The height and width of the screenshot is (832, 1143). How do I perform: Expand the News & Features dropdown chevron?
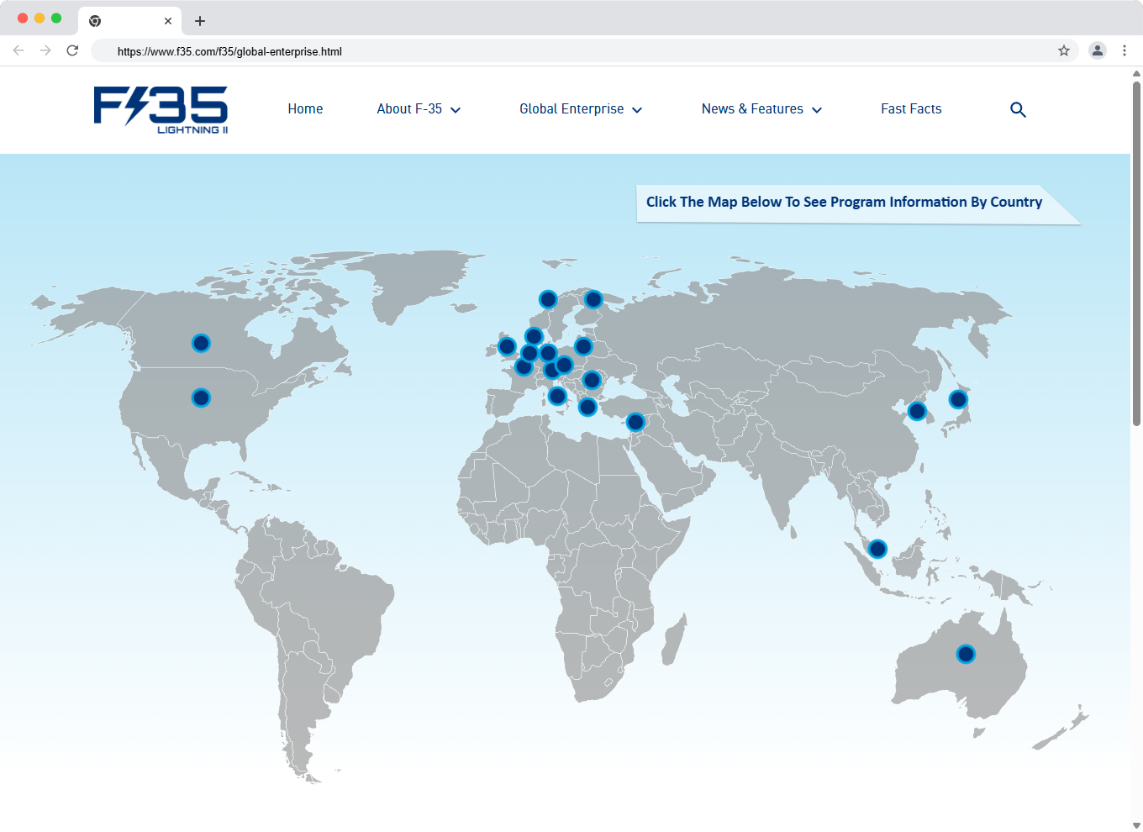pos(817,110)
